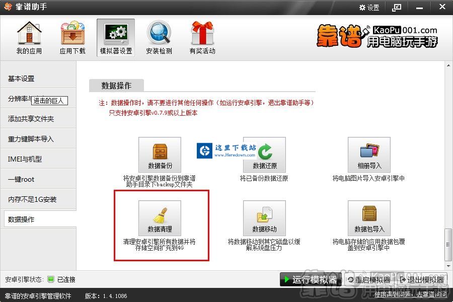Image resolution: width=453 pixels, height=302 pixels.
Task: Select 重力键脚本导入 sidebar item
Action: (x=38, y=139)
